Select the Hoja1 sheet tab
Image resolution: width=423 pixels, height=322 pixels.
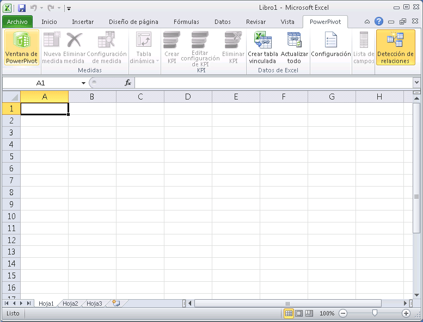pyautogui.click(x=46, y=304)
